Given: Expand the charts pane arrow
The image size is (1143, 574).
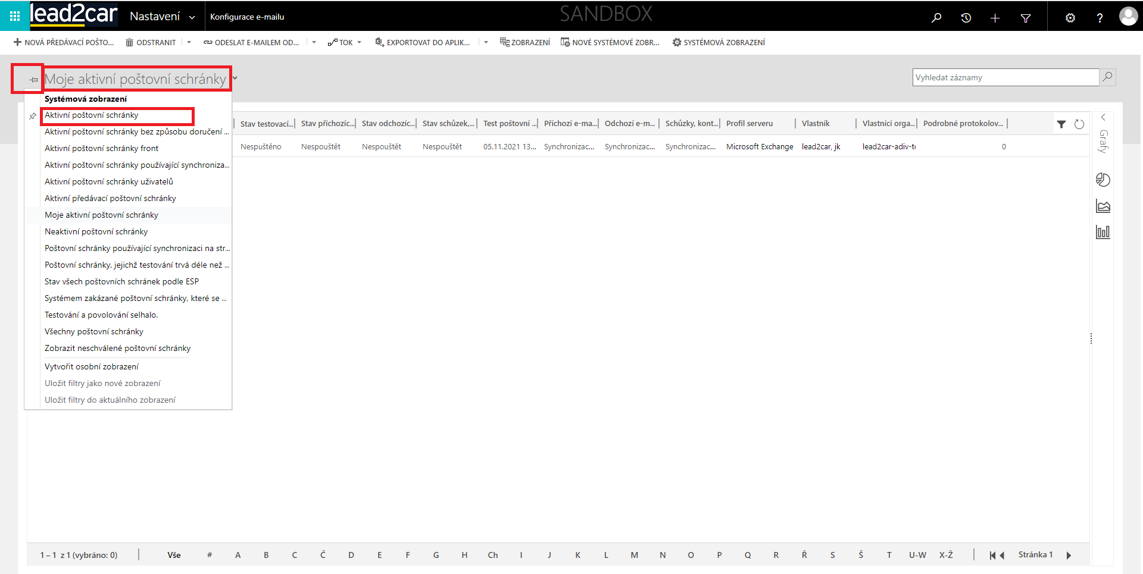Looking at the screenshot, I should click(x=1103, y=117).
